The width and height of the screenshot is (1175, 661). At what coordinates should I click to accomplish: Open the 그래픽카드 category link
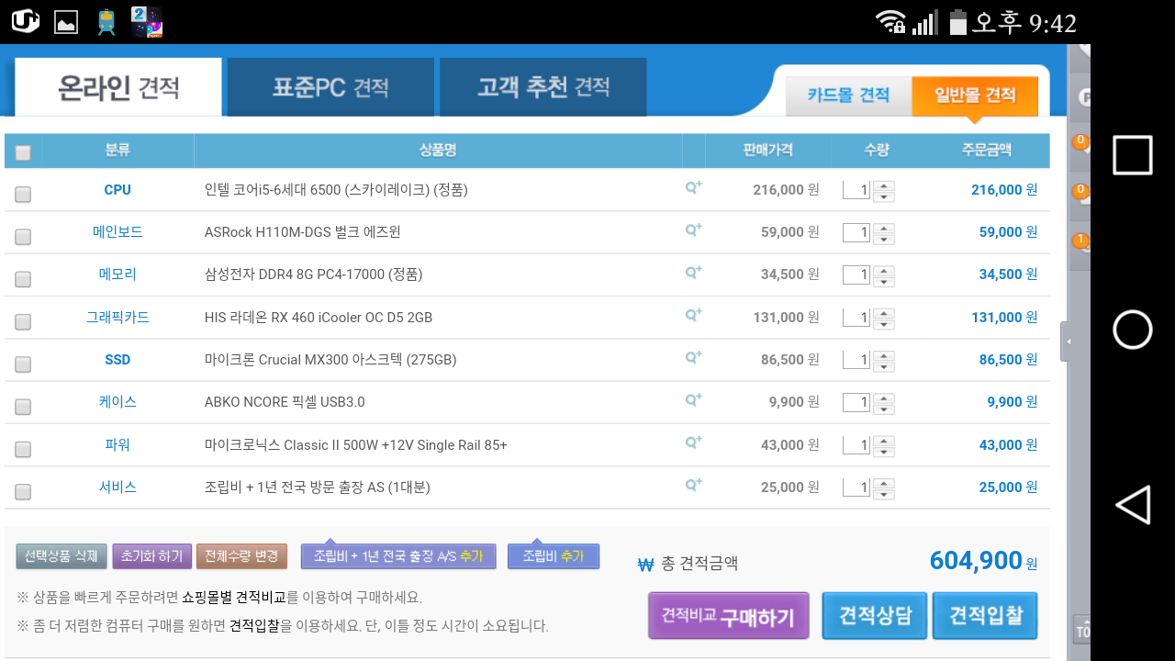pyautogui.click(x=117, y=318)
